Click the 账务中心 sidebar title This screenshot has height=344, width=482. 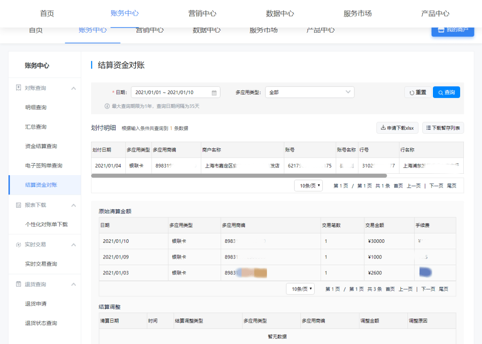click(37, 66)
